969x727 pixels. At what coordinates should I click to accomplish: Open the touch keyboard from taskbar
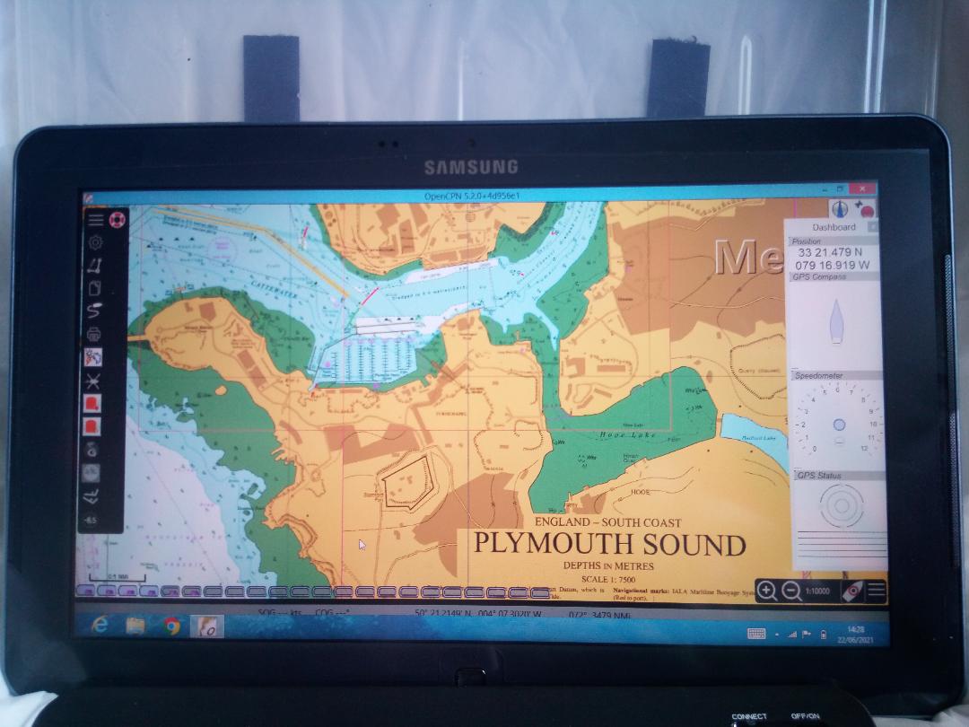pyautogui.click(x=756, y=634)
